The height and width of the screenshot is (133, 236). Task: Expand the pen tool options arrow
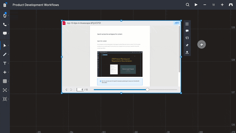click(9, 54)
